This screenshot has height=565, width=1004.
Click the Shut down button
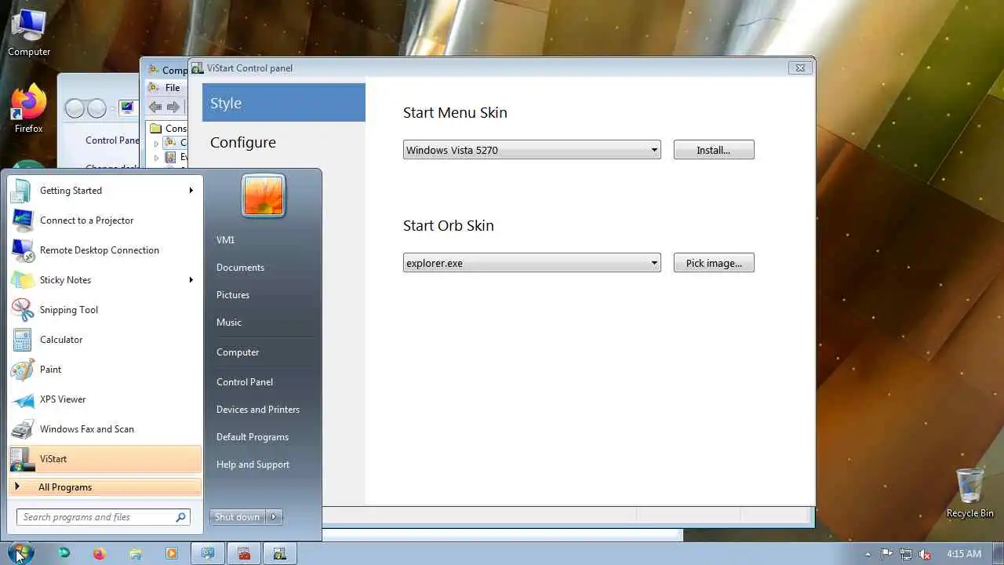(x=238, y=517)
